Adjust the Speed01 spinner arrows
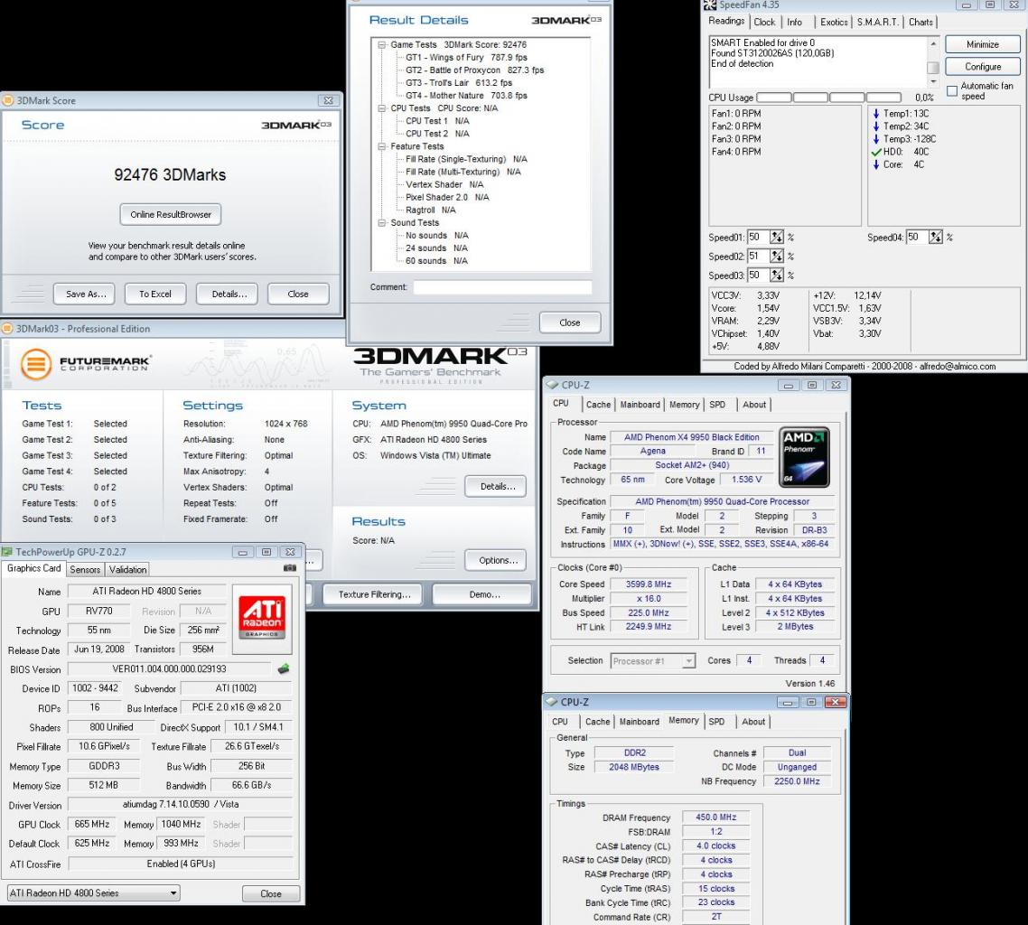 [x=776, y=238]
